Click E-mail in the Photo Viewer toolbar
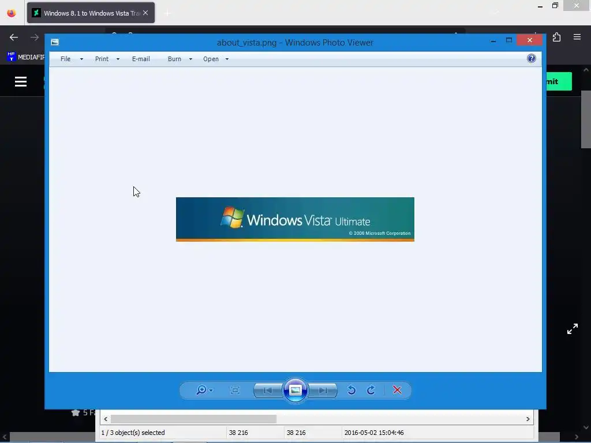 141,59
